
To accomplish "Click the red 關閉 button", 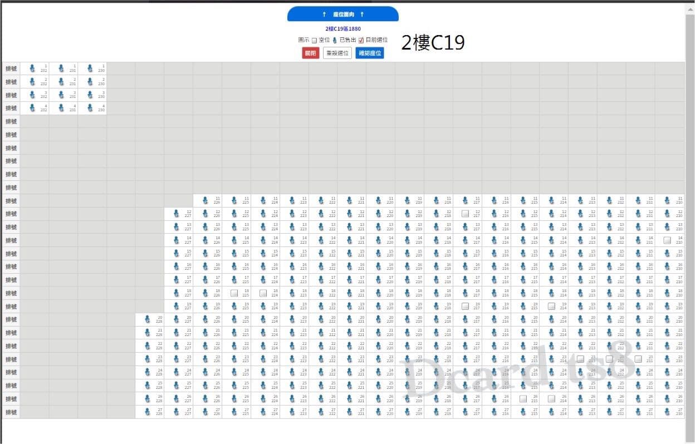I will (311, 53).
